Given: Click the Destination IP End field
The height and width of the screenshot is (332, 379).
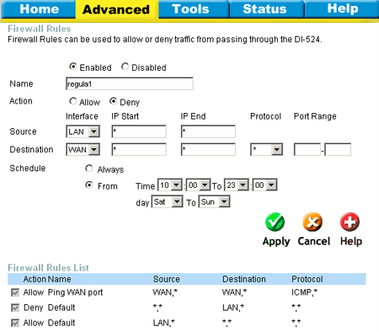Looking at the screenshot, I should click(x=208, y=150).
